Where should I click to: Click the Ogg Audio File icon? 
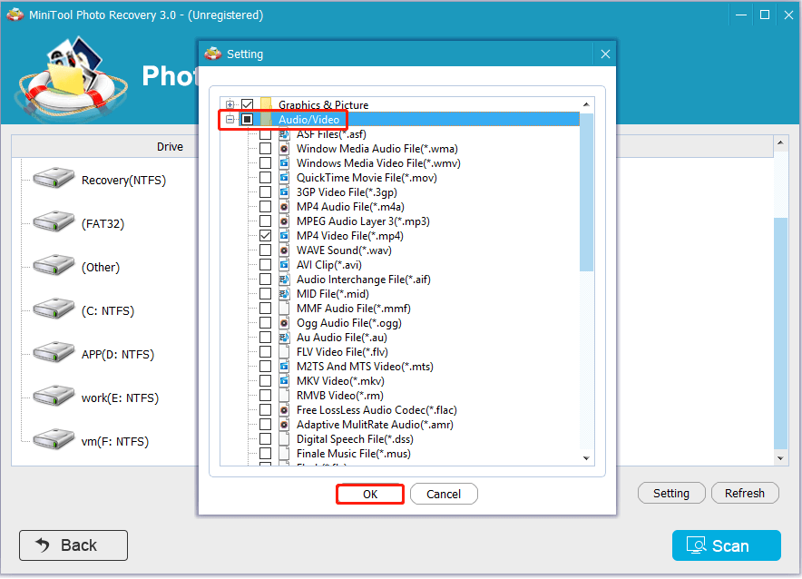(x=284, y=323)
